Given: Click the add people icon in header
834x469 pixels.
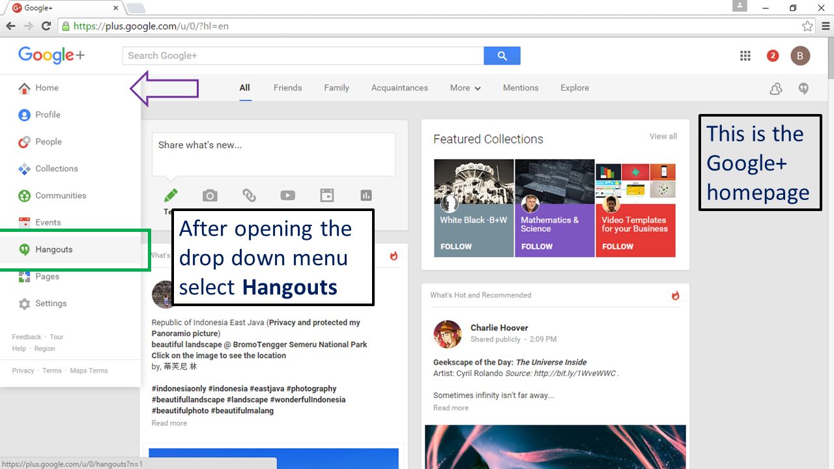Looking at the screenshot, I should pos(775,89).
